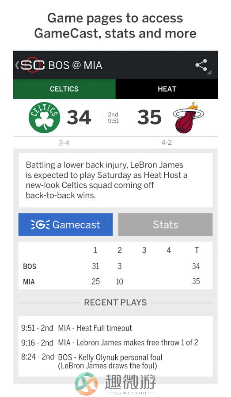Tap the Celtics score 34
The image size is (231, 397).
pos(79,117)
